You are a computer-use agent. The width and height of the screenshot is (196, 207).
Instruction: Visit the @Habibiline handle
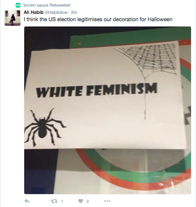click(x=56, y=12)
